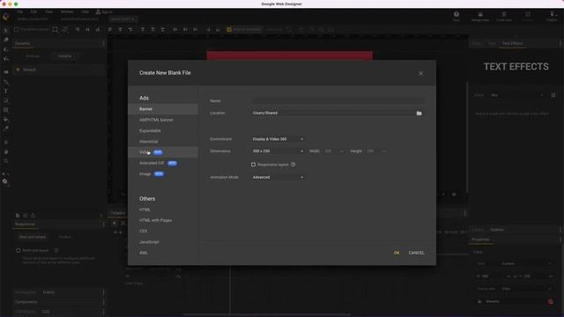Screen dimensions: 564x317
Task: Select the Hand tool in left toolbar
Action: [6, 151]
